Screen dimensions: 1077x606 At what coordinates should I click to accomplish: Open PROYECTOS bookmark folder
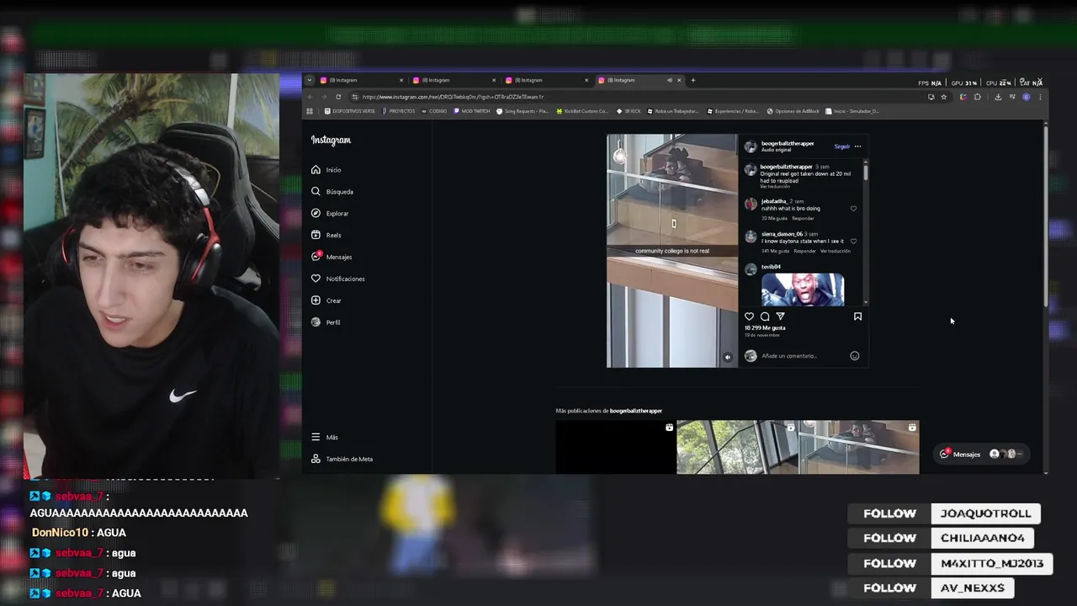398,111
